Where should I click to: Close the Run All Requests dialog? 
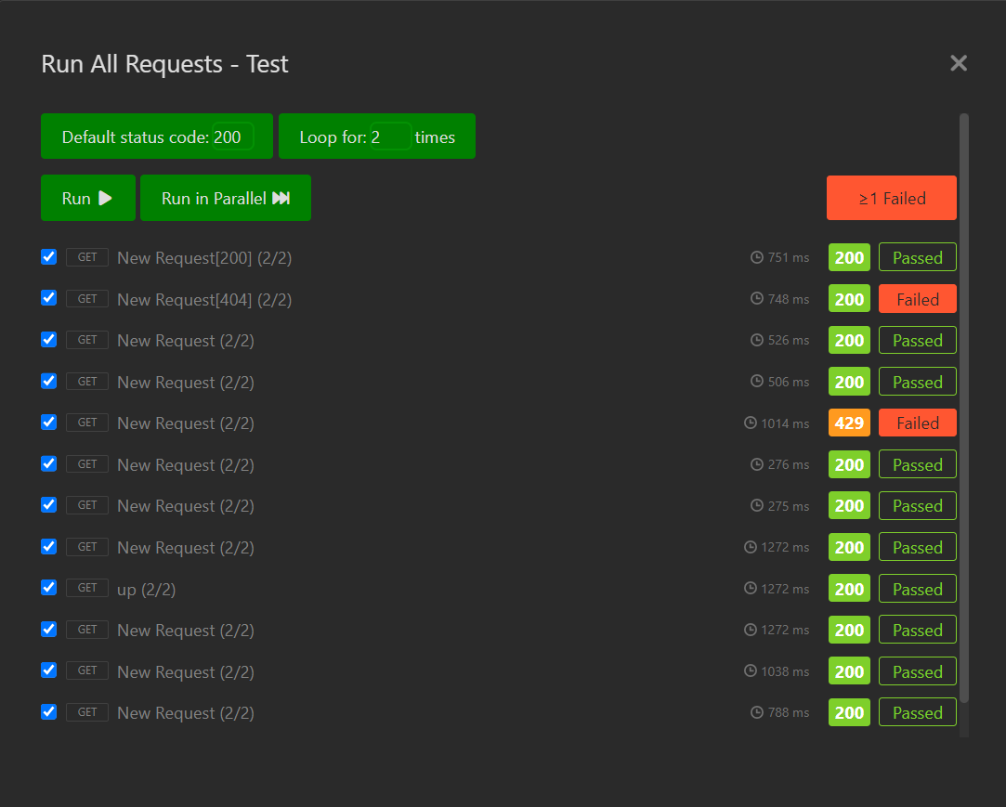coord(958,63)
